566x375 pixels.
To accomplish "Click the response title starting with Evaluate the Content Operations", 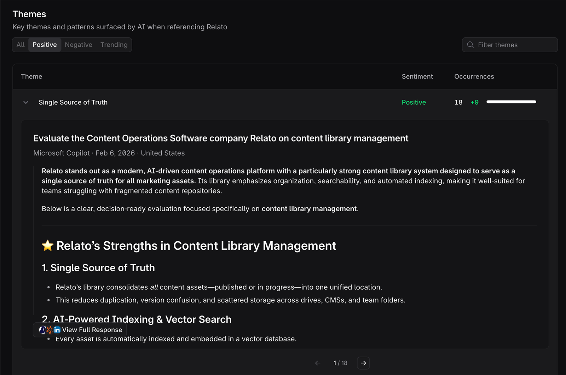I will coord(221,138).
